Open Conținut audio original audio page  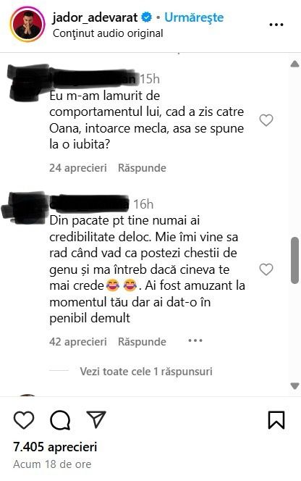tap(108, 33)
